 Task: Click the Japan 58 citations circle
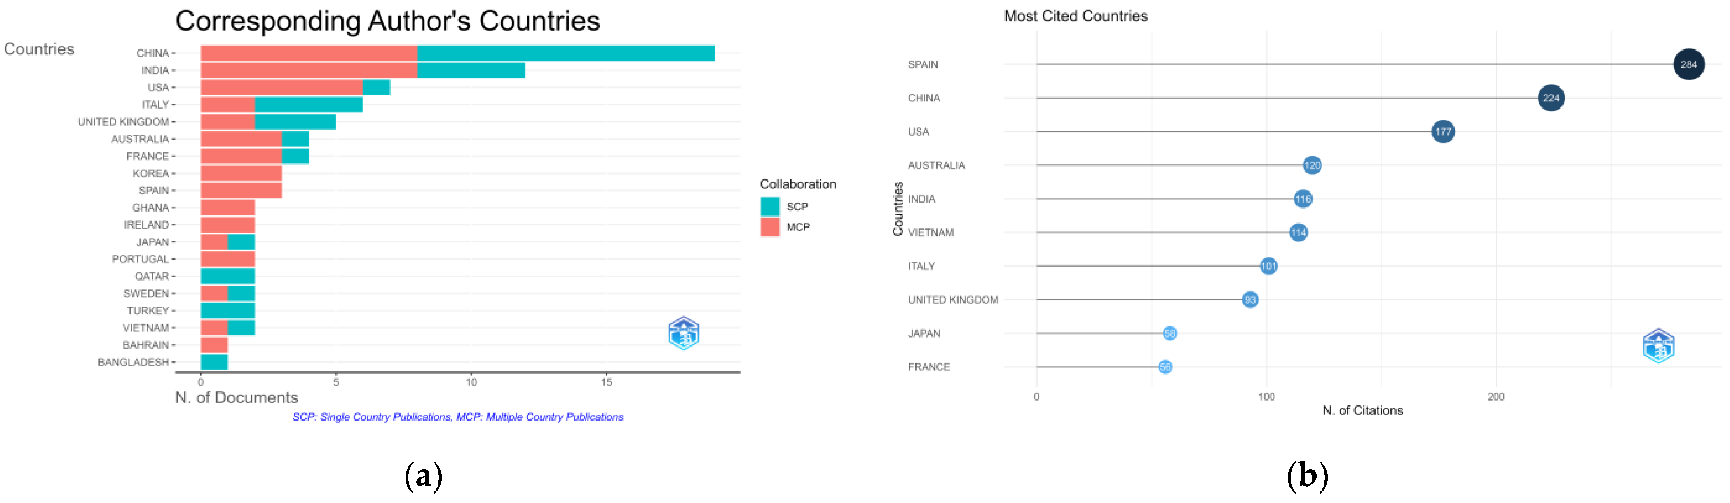pyautogui.click(x=1169, y=333)
